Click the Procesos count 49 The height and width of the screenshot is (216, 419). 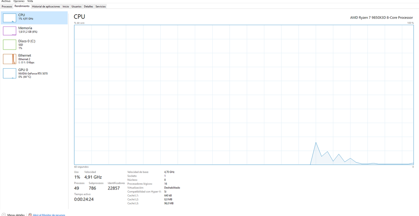[x=77, y=188]
